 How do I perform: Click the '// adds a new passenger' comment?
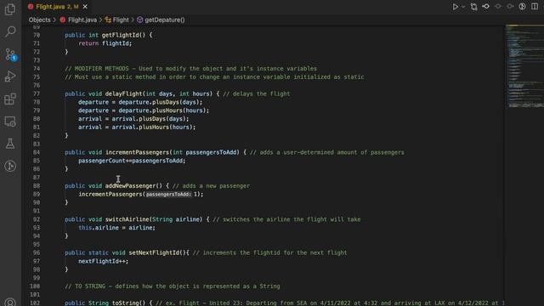tap(211, 186)
